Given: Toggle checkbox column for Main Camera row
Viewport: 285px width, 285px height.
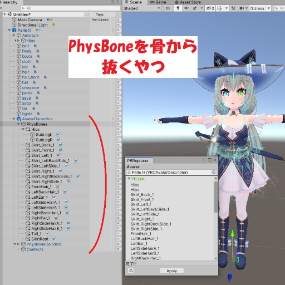Looking at the screenshot, I should tap(118, 19).
